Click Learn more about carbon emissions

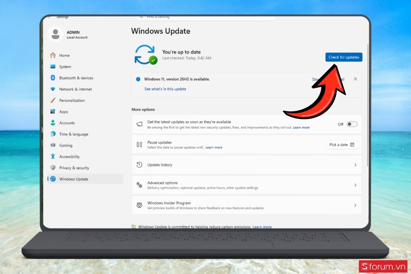(262, 227)
